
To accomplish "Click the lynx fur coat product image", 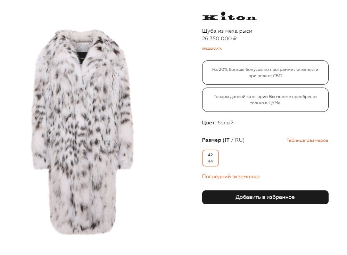I will pos(82,132).
